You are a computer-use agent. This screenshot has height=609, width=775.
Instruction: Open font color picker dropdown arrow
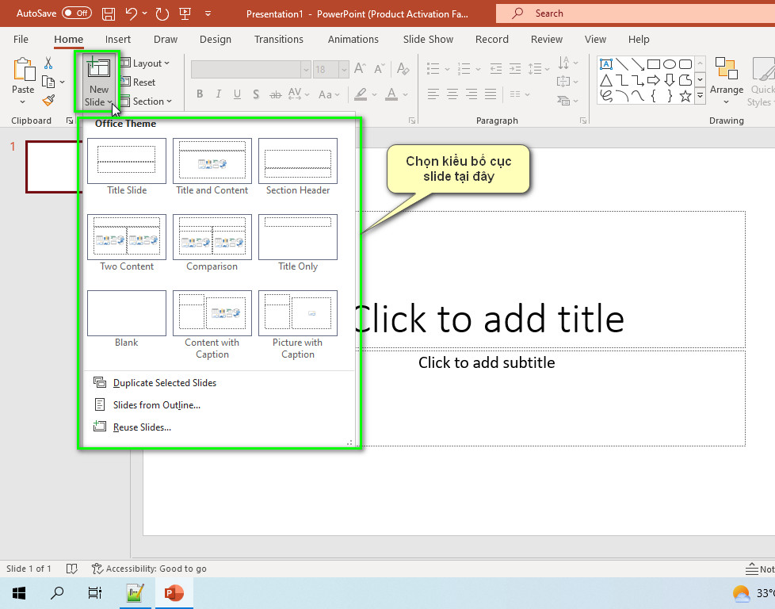coord(405,94)
